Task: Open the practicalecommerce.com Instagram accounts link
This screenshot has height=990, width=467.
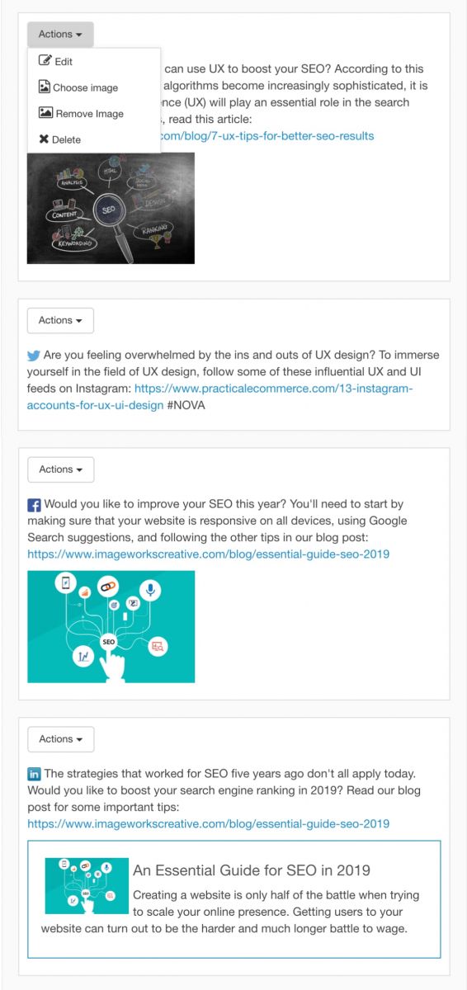Action: point(219,396)
